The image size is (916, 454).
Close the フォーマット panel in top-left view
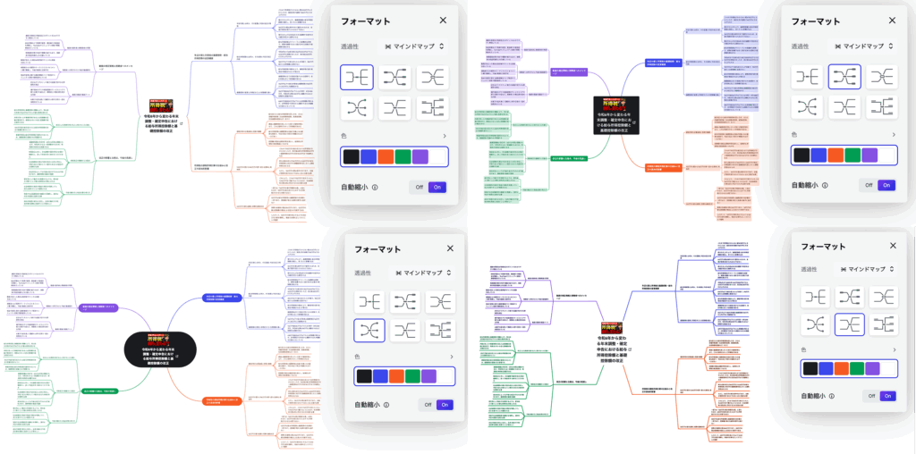tap(443, 21)
